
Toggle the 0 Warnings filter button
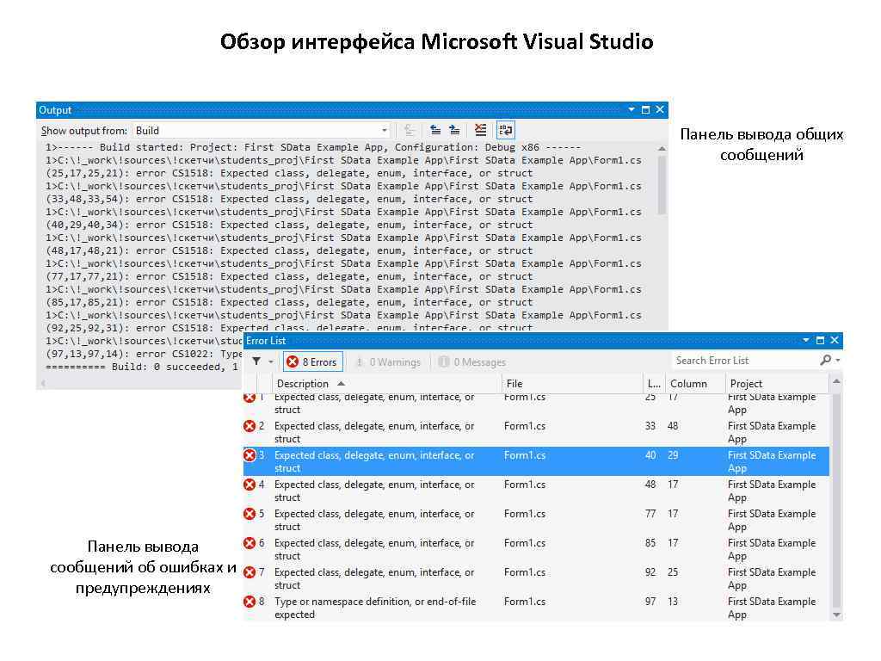[387, 362]
